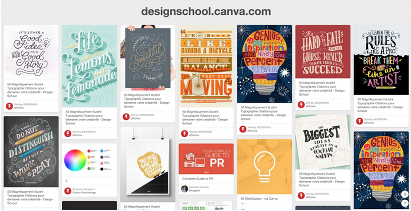The image size is (411, 211).
Task: Click pin icon below Biggest Ideas poster
Action: coord(301,196)
